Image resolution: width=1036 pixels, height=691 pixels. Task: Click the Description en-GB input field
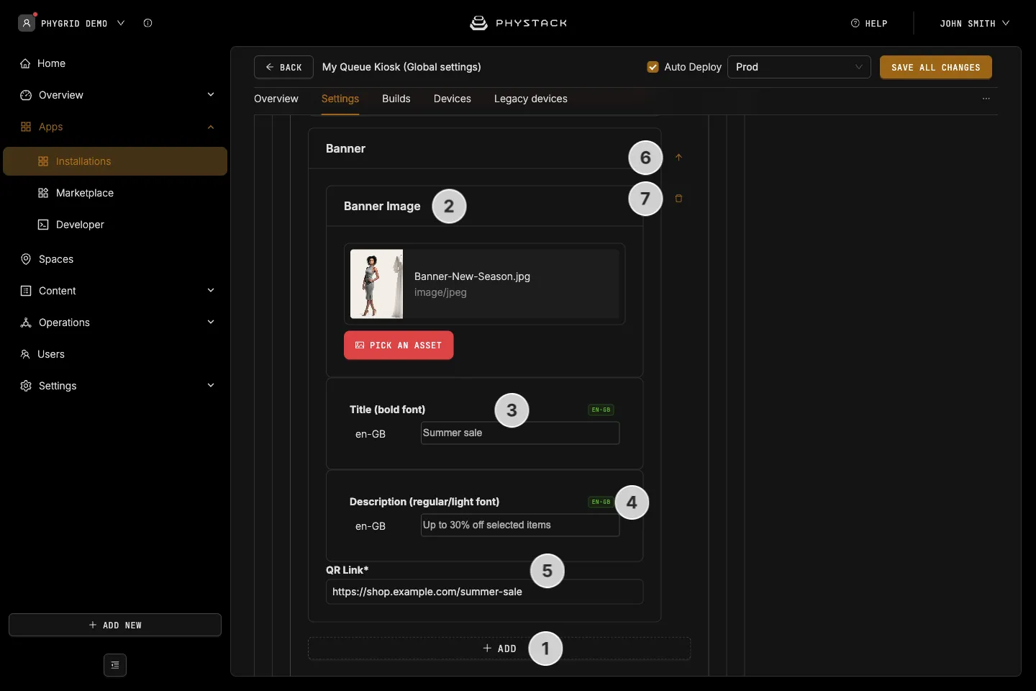[520, 525]
